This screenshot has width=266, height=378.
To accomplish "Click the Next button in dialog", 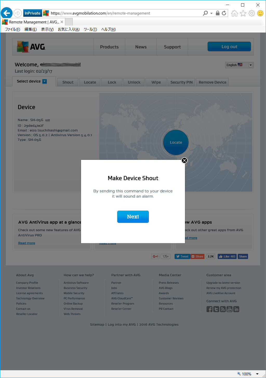I will [x=133, y=217].
